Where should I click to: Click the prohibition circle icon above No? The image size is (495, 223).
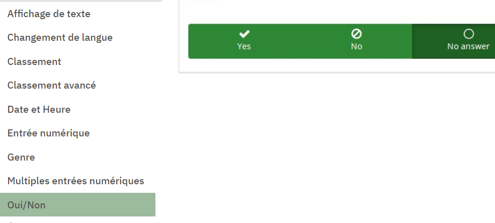356,34
